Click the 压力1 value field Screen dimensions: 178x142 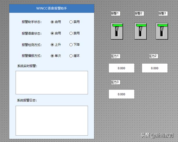pos(122,68)
